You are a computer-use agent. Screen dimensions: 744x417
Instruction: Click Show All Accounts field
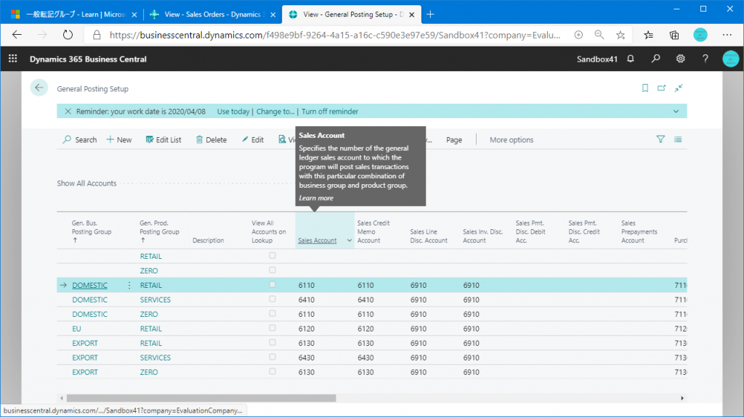click(87, 183)
